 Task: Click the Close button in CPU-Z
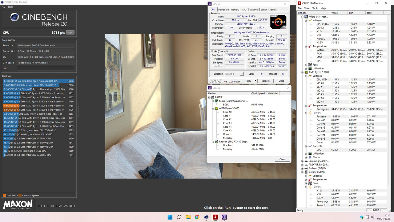[281, 81]
